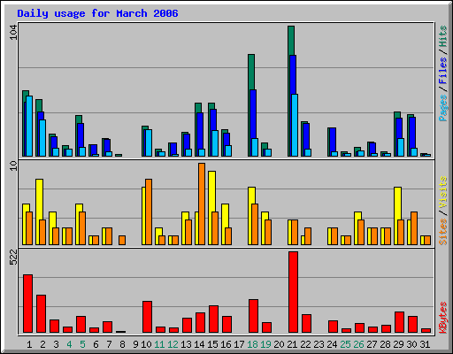This screenshot has height=354, width=453.
Task: Click the x-axis day label '17'
Action: [239, 344]
